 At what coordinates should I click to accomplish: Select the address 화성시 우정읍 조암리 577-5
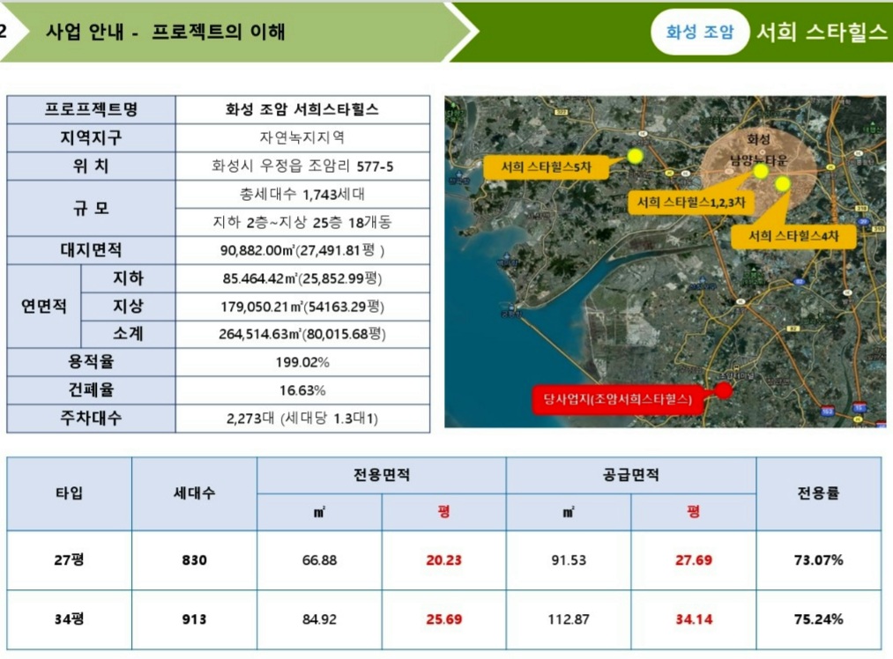301,167
